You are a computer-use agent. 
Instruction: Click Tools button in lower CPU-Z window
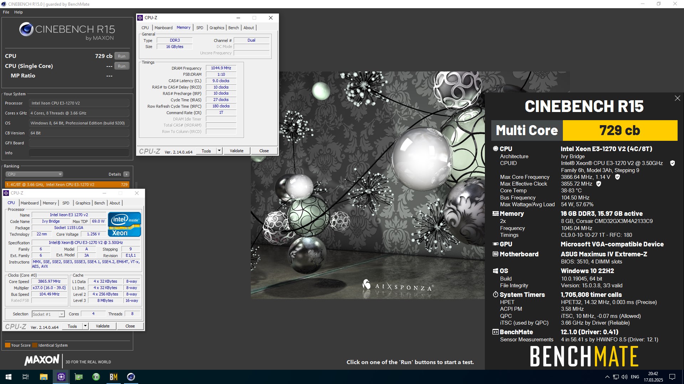coord(72,326)
